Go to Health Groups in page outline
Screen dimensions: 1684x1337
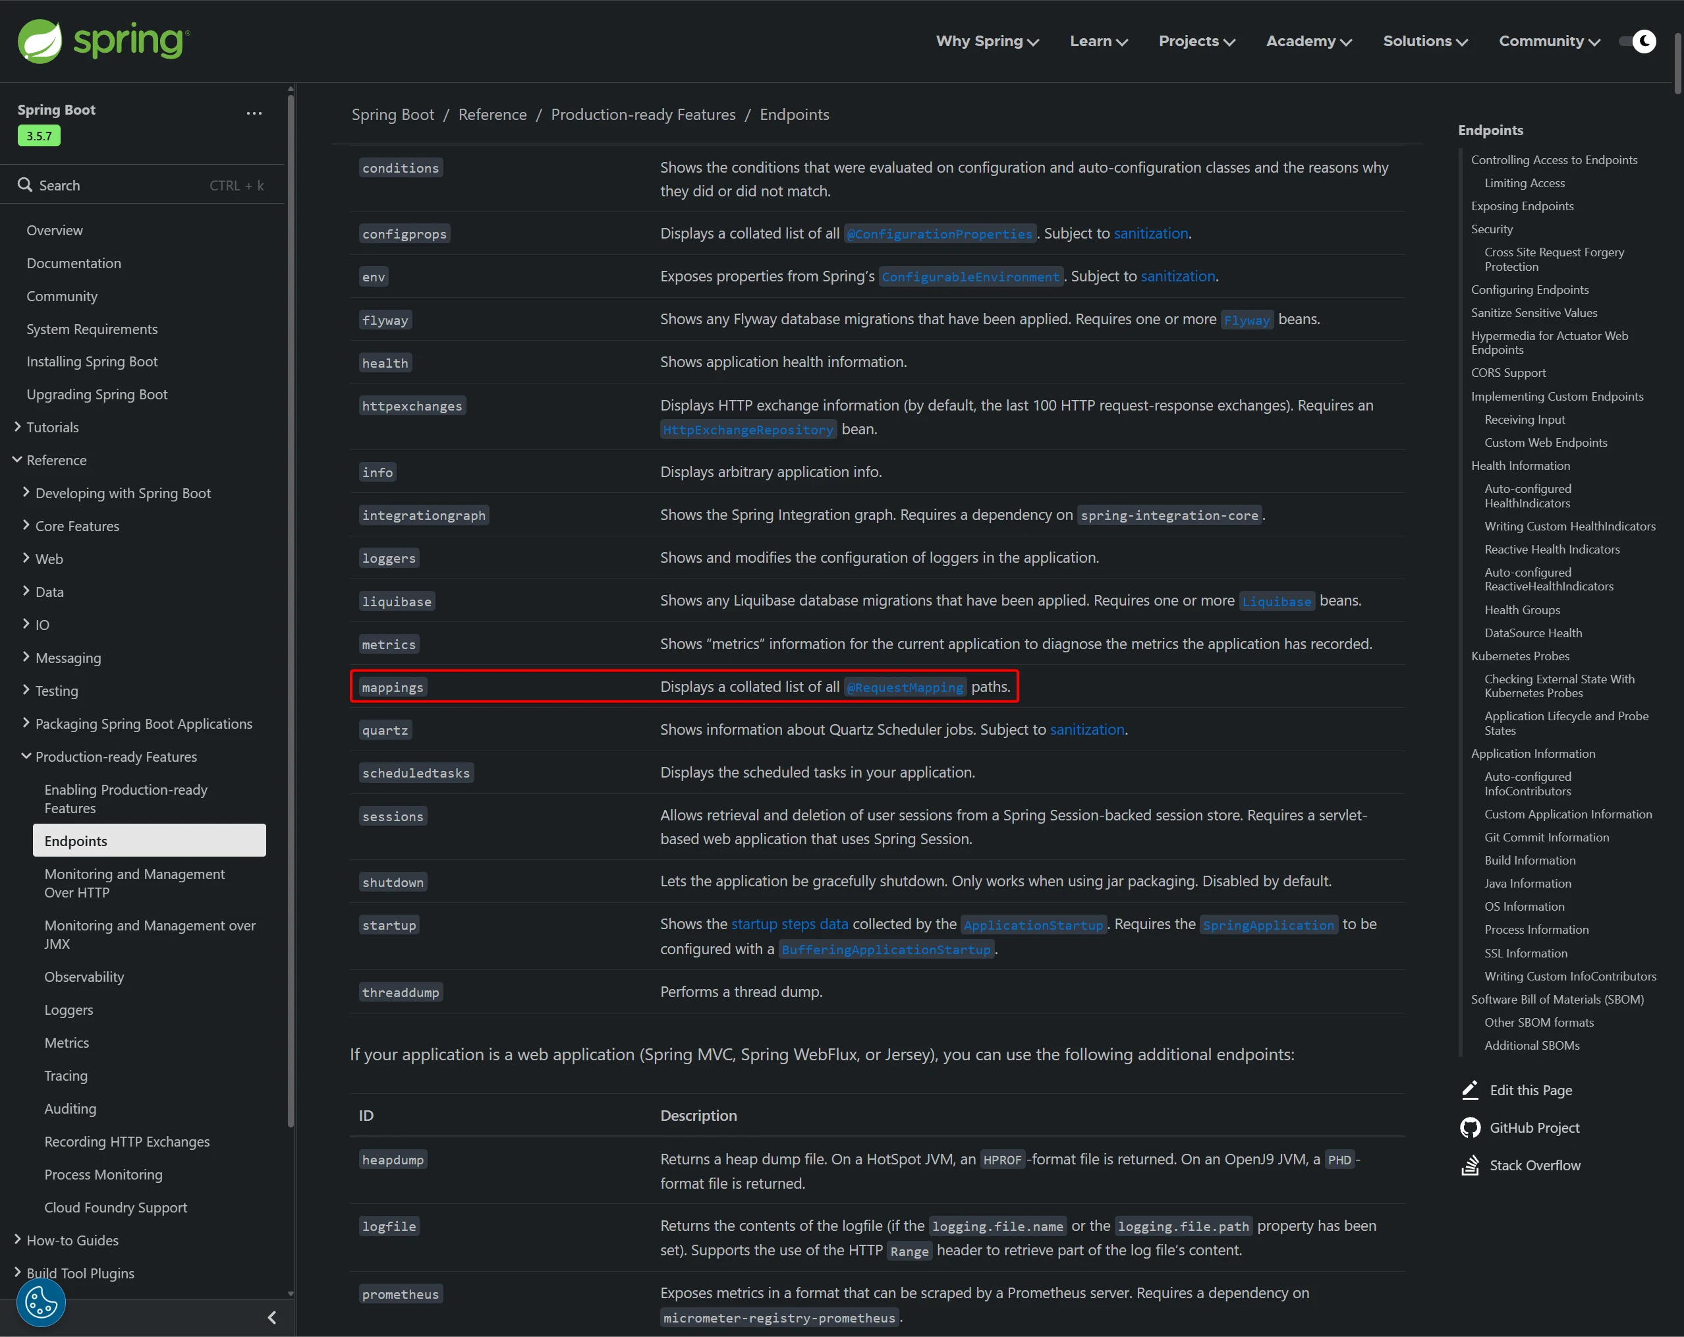(1521, 610)
